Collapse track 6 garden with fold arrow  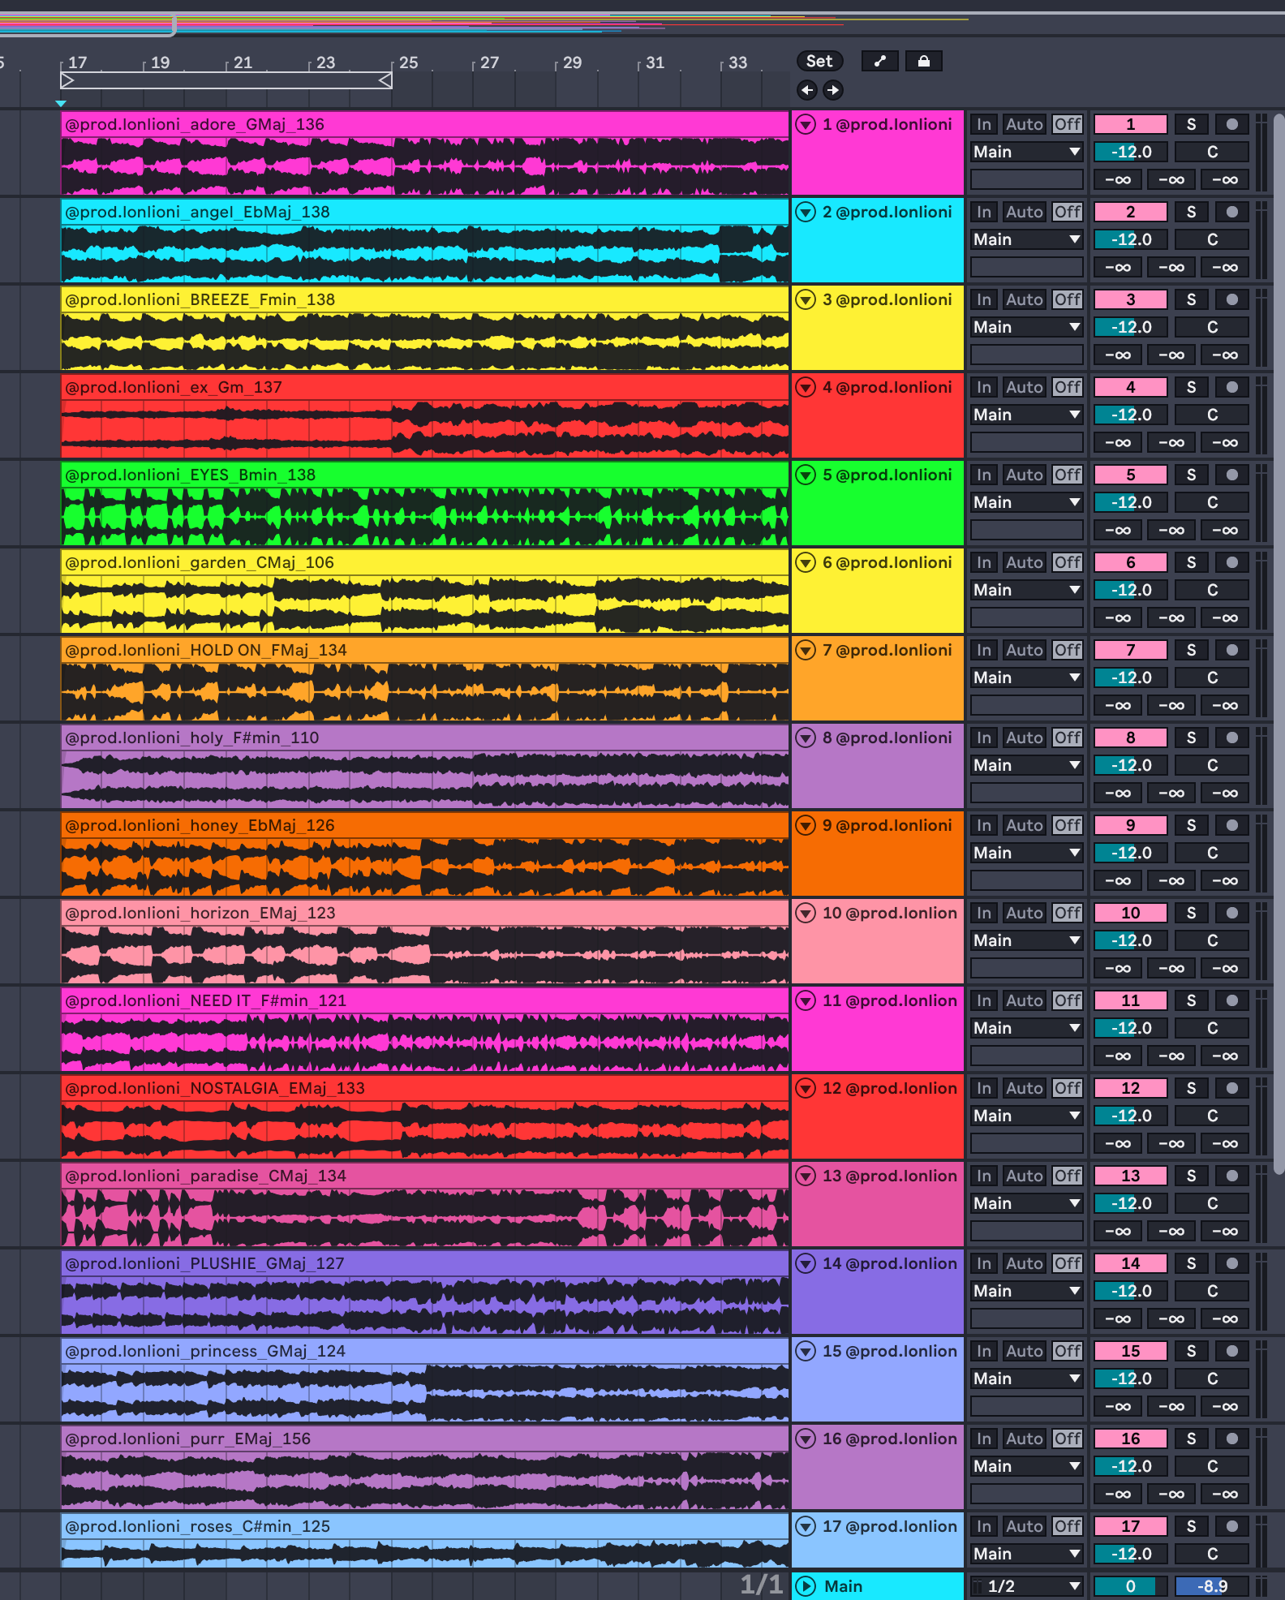pos(806,562)
